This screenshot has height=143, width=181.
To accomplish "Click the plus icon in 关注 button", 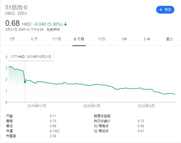I will tap(161, 10).
